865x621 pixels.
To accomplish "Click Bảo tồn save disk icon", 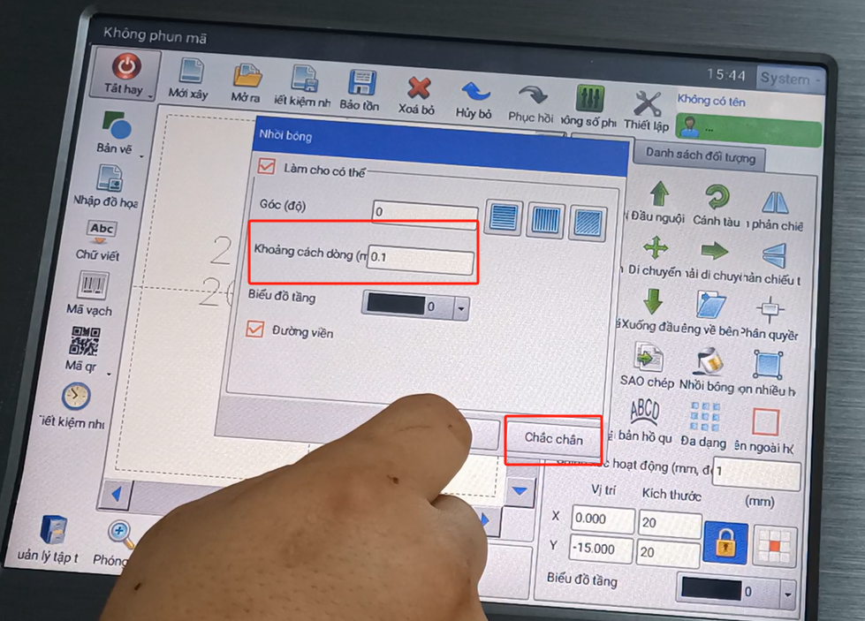I will 361,83.
